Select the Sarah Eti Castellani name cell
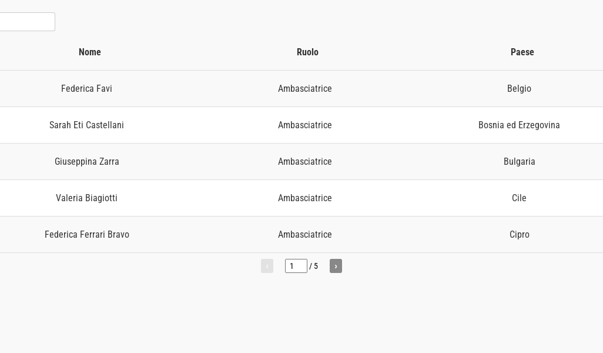 pos(86,125)
